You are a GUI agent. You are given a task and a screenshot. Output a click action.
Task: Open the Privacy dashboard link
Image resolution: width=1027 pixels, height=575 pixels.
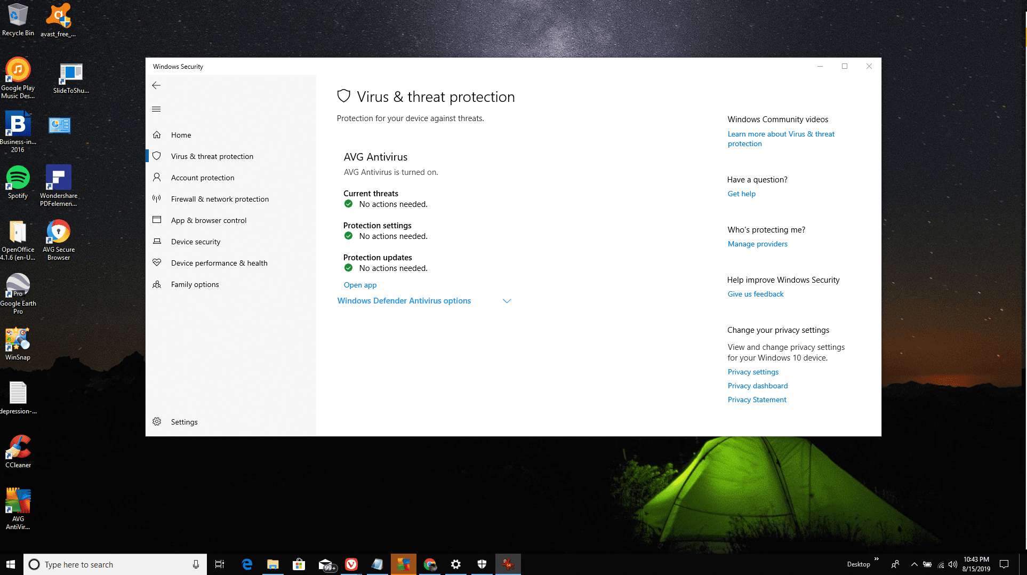[757, 386]
